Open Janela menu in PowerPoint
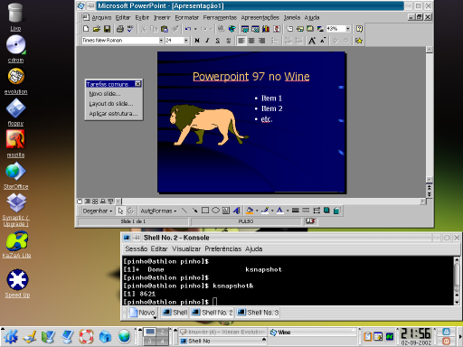Viewport: 463px width, 347px height. click(x=292, y=17)
